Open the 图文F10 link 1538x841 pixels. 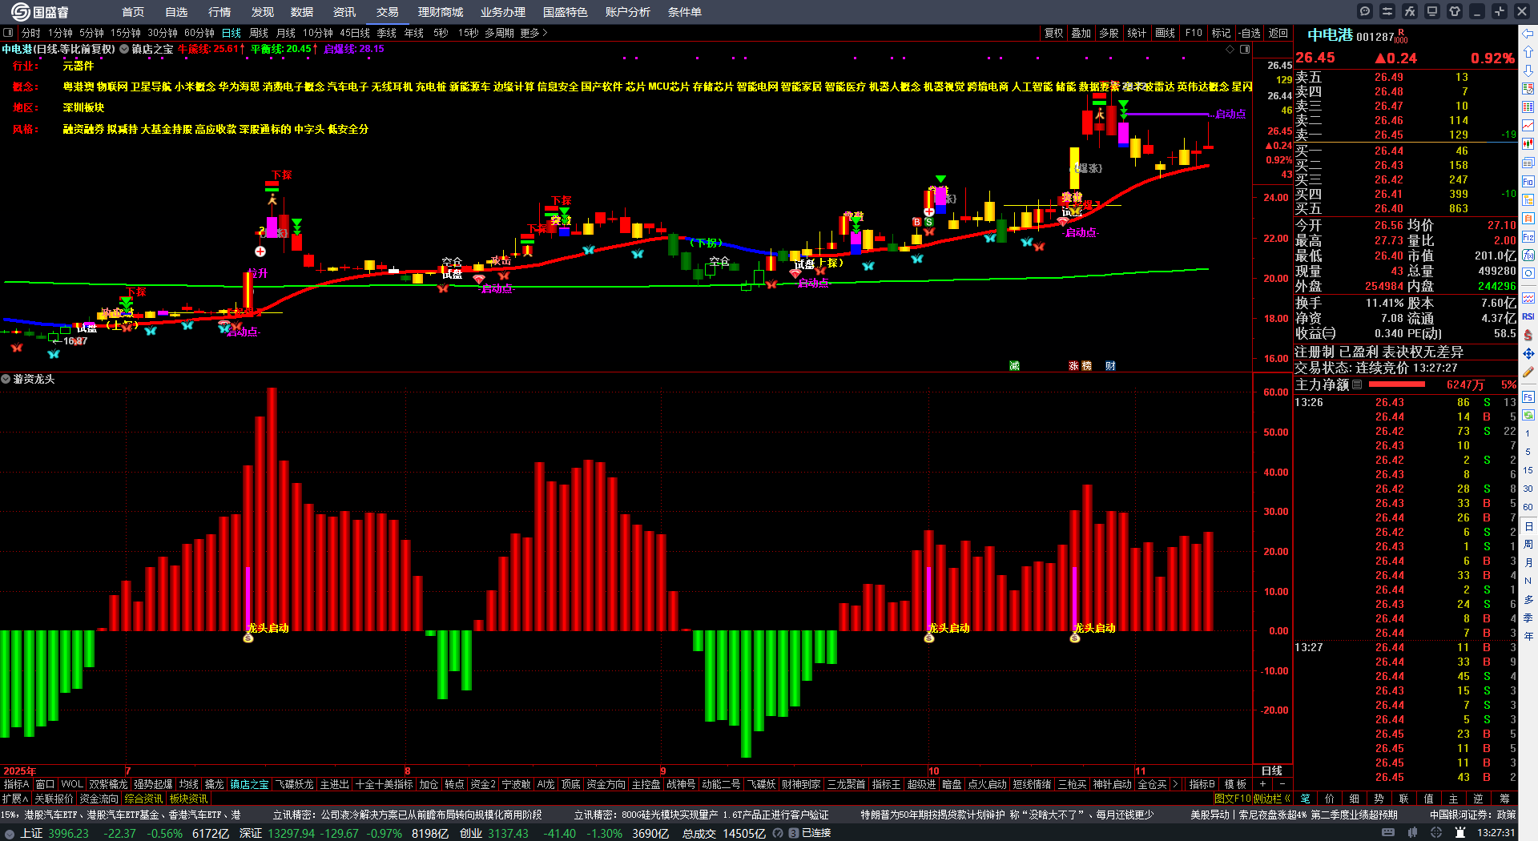click(1232, 799)
